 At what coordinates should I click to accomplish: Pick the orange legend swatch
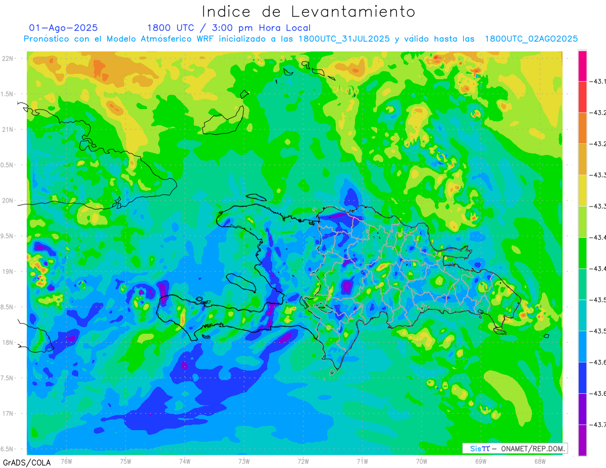coord(582,128)
